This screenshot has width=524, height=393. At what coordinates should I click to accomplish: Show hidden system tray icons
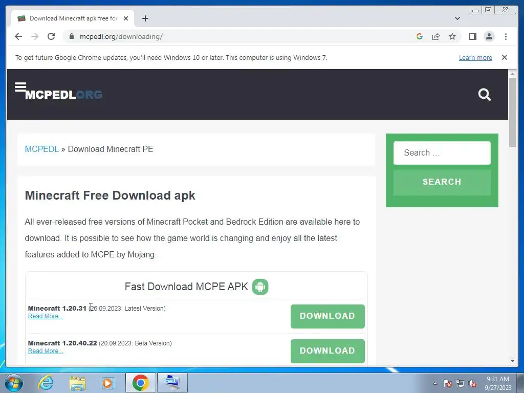click(x=435, y=383)
